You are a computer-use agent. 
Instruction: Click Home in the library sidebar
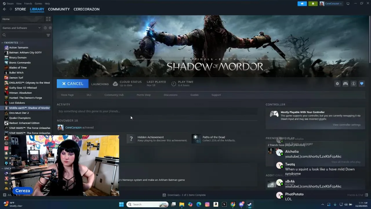23,19
